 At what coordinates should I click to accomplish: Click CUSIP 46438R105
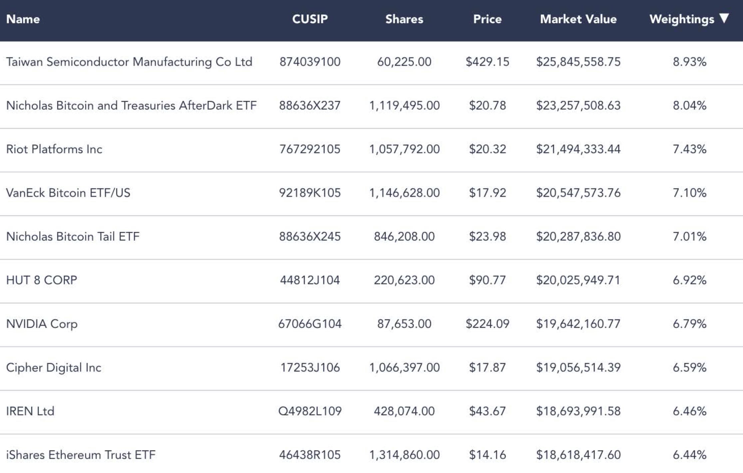click(310, 455)
